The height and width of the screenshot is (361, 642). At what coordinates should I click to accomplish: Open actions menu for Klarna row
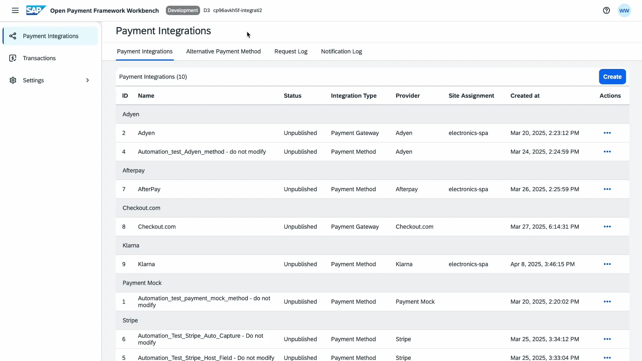tap(607, 264)
